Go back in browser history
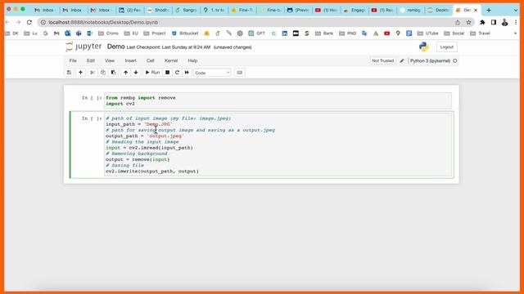This screenshot has width=524, height=294. tap(7, 22)
